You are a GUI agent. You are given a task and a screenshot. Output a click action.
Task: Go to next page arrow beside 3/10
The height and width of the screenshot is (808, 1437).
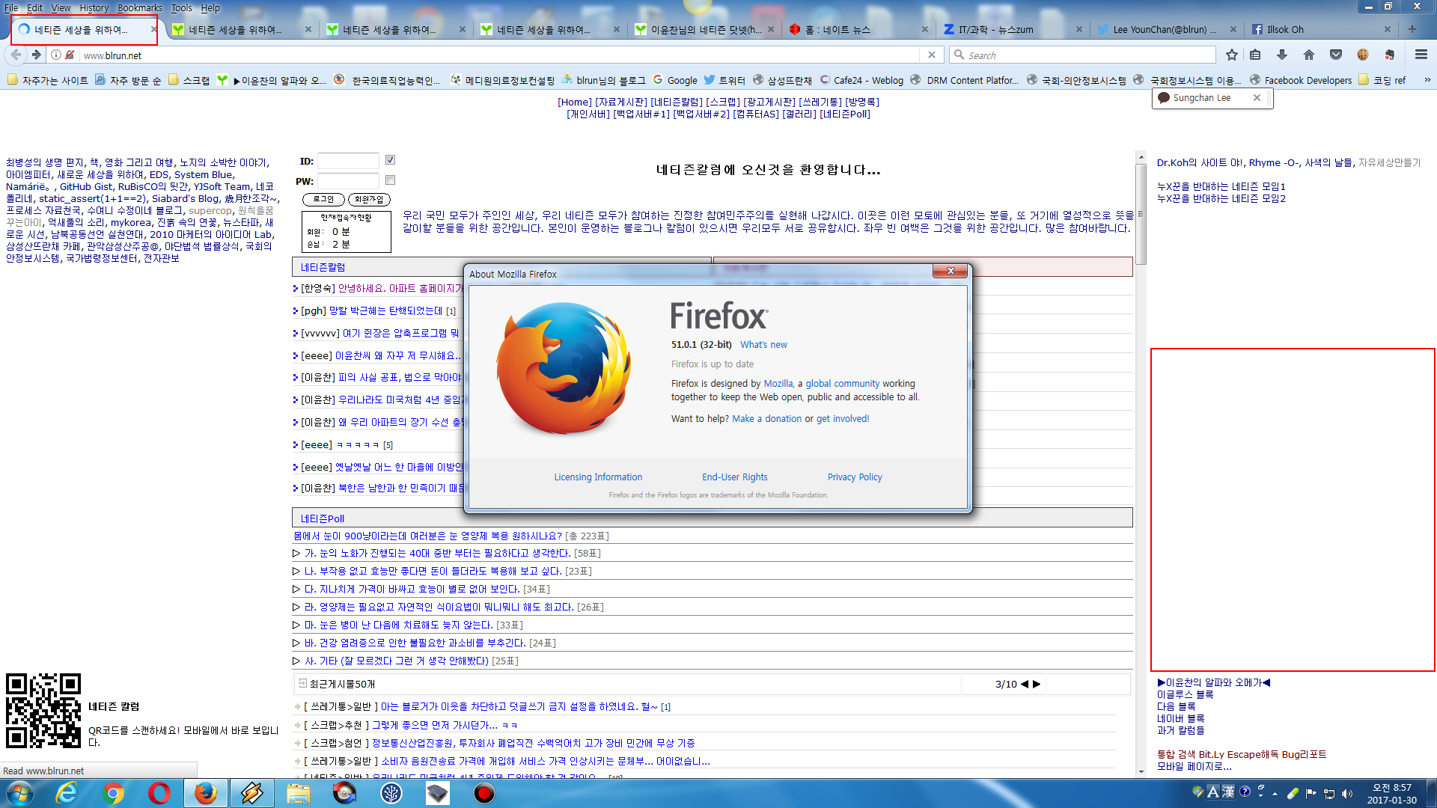1037,684
